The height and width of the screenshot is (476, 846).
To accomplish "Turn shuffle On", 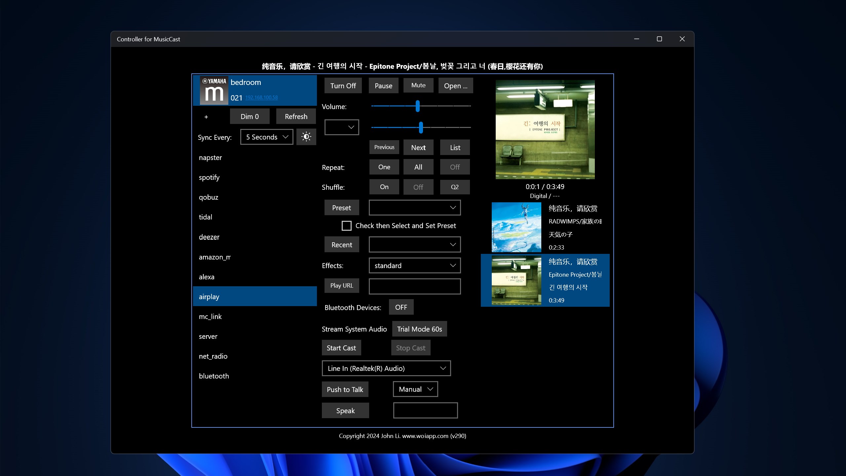I will pos(384,187).
